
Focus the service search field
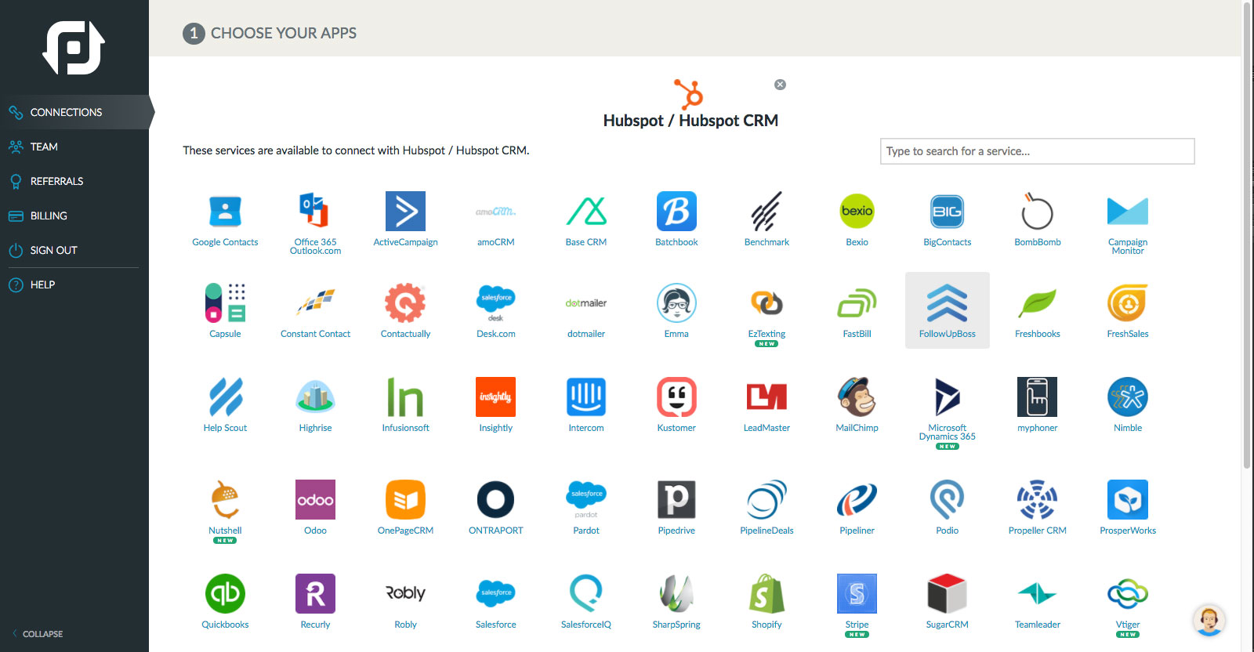1037,151
